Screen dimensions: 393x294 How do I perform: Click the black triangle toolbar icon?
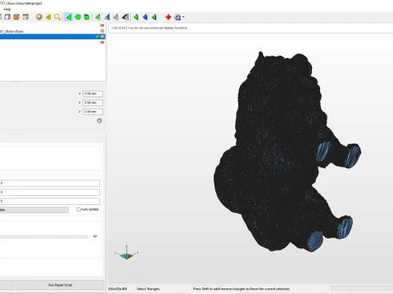coord(125,17)
